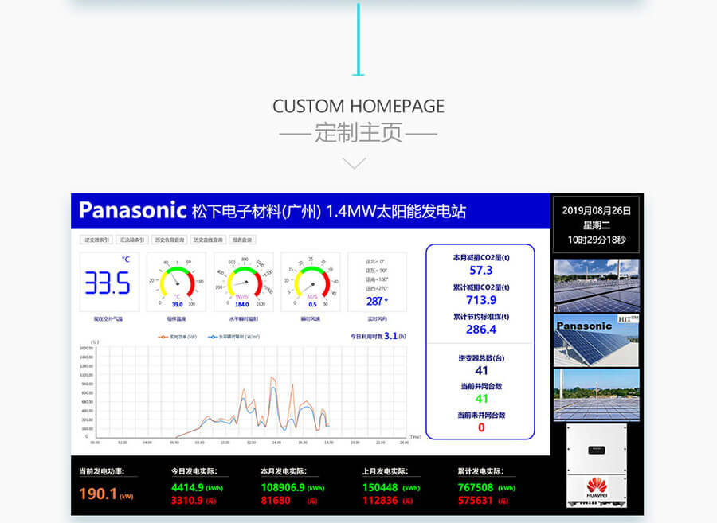This screenshot has height=523, width=717.
Task: Click the CUSTOM HOMEPAGE heading
Action: coord(358,107)
